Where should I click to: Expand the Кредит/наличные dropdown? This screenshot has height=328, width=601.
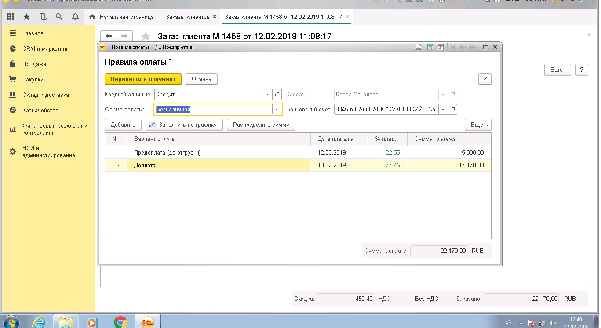[x=268, y=94]
